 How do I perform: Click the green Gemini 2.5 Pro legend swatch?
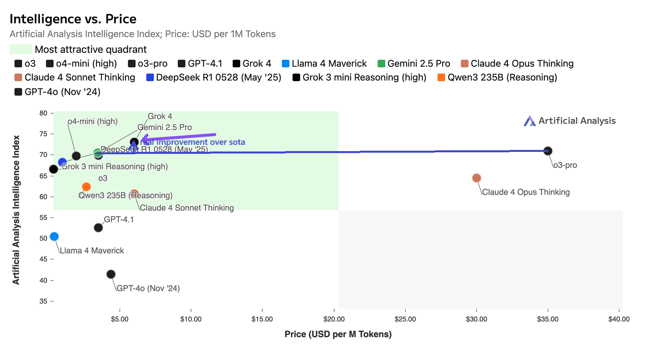click(x=381, y=64)
